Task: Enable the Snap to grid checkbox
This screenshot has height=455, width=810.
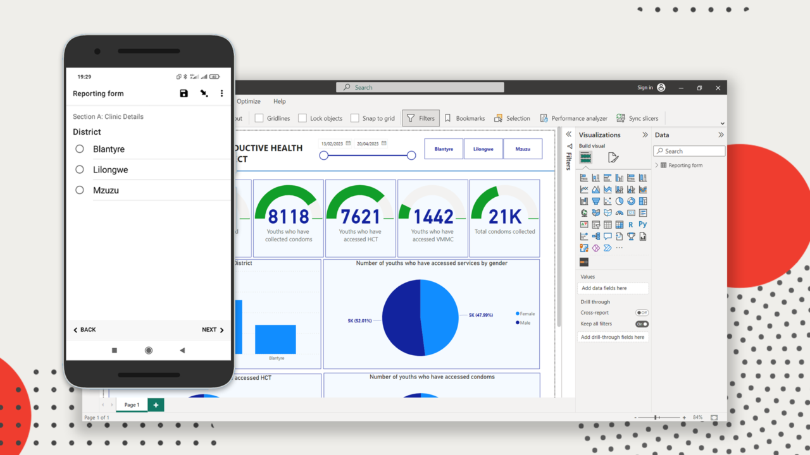Action: 355,118
